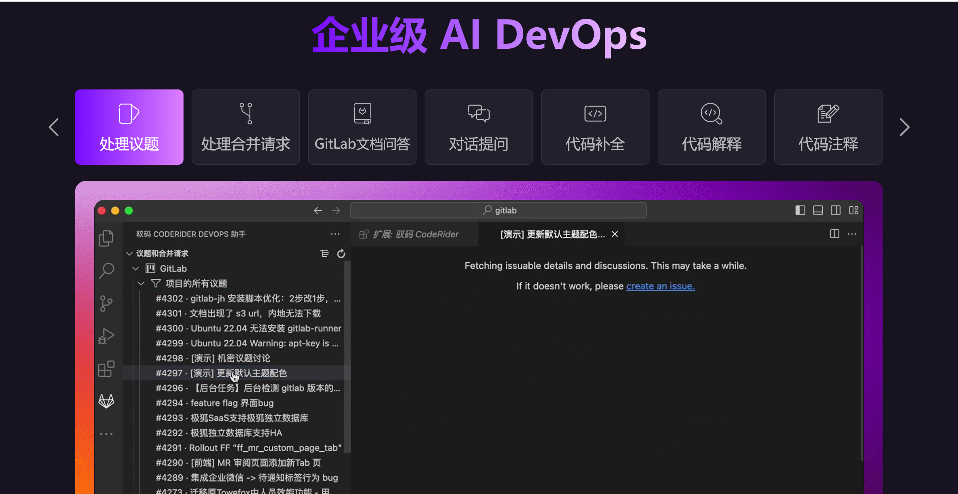Collapse the 项目的所有议题 filter group
958x494 pixels.
pos(141,283)
